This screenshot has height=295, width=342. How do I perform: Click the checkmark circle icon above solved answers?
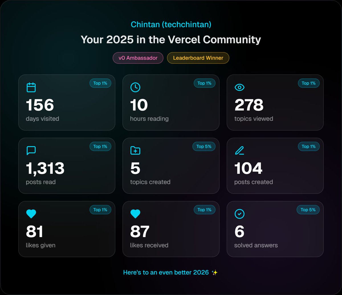click(x=239, y=214)
